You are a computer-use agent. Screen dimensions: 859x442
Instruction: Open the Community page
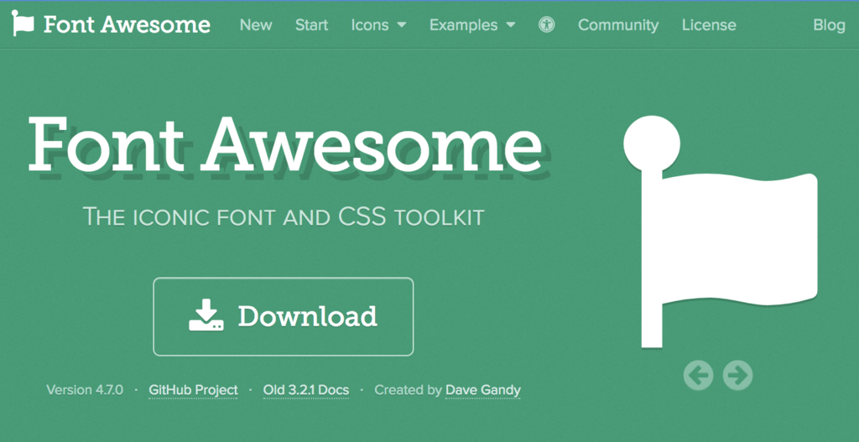coord(618,25)
